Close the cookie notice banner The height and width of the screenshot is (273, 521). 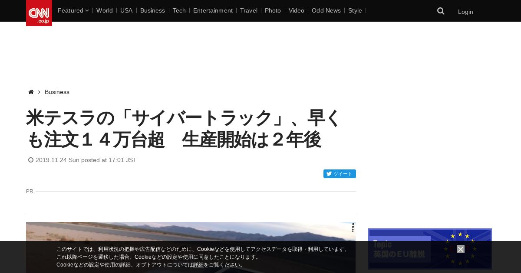point(461,249)
